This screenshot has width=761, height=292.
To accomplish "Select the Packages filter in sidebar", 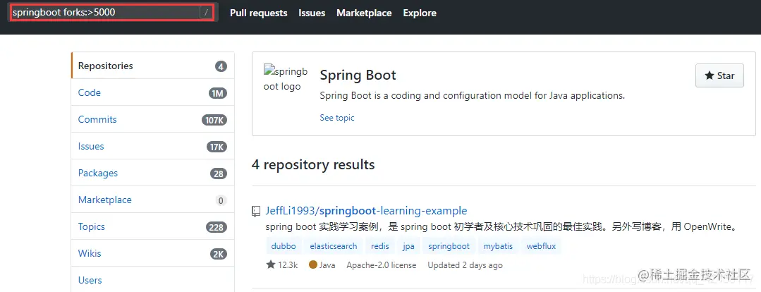I will point(153,174).
